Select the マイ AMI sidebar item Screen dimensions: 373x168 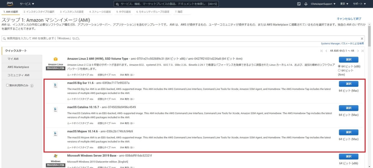tap(21, 59)
